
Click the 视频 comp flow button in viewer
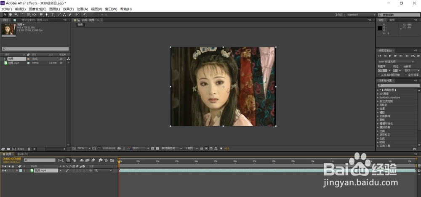coord(80,25)
